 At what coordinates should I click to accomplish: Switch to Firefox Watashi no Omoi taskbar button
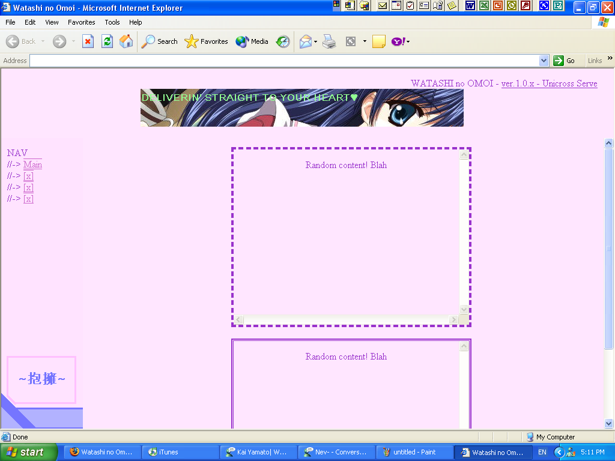pos(101,452)
